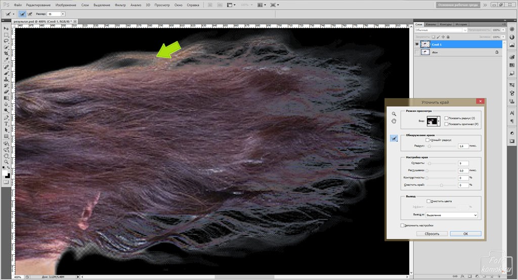Check the Show Radius (J) option

click(446, 118)
